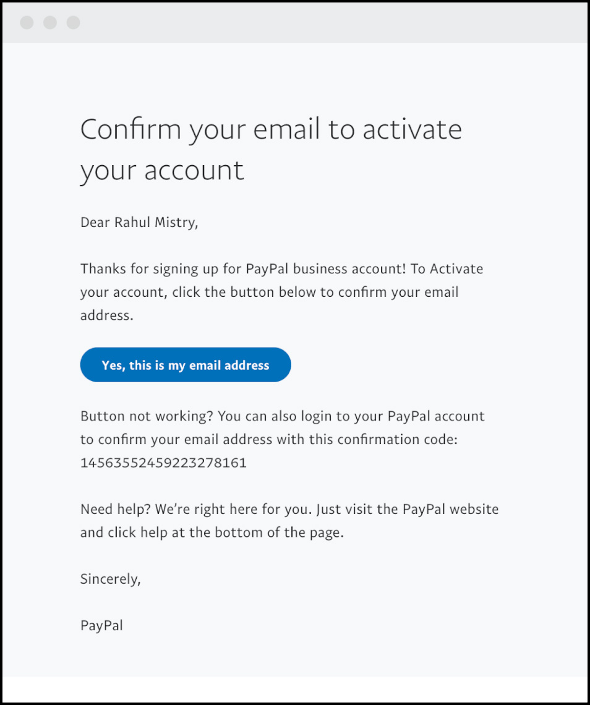Click the "Yes, this is my email address" button
The image size is (590, 705).
point(186,365)
